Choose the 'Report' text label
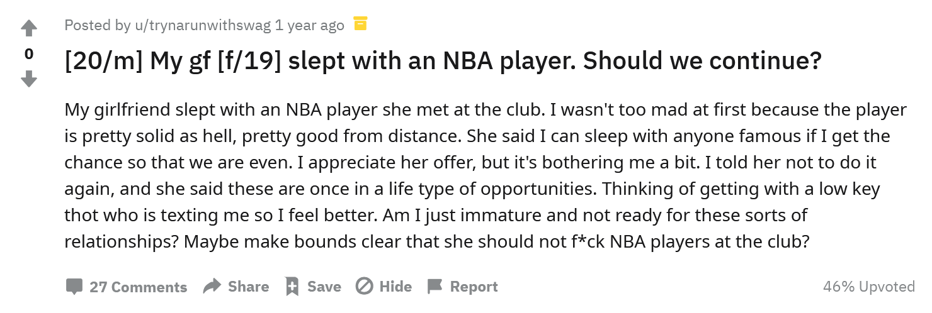Screen dimensions: 932x313 474,287
